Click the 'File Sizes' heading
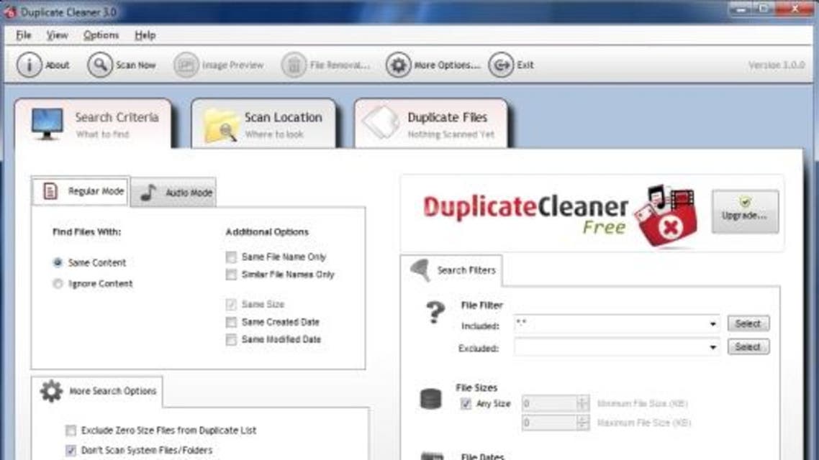Image resolution: width=819 pixels, height=460 pixels. [x=476, y=387]
